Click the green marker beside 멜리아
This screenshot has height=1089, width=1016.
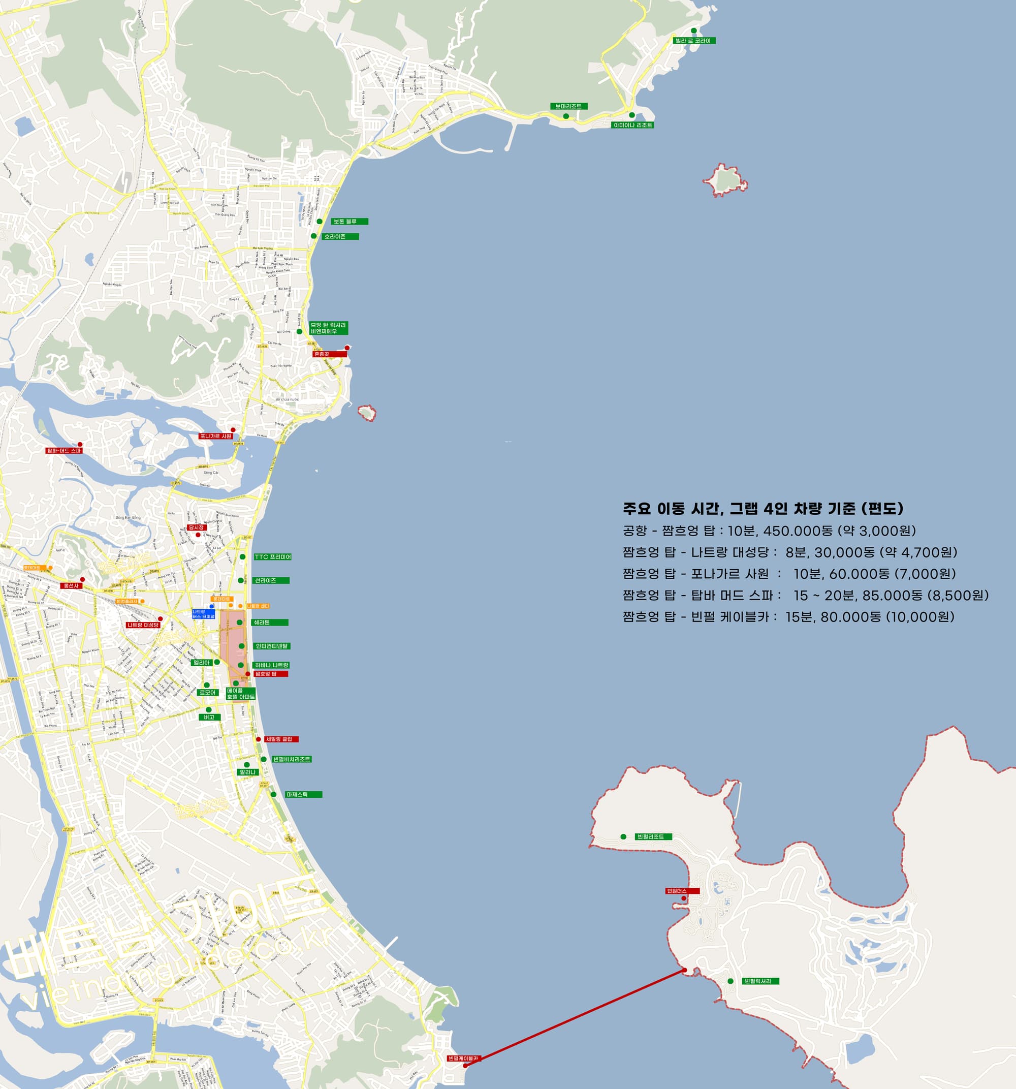[217, 662]
